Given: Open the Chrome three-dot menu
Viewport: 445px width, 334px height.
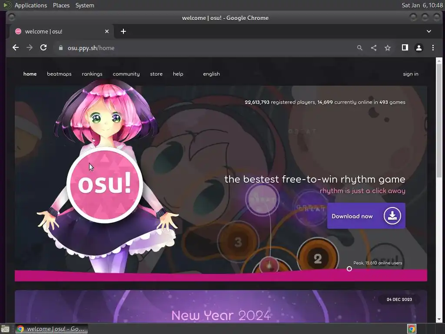Looking at the screenshot, I should 433,48.
